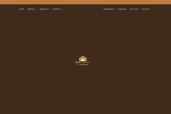Screen dimensions: 171x114
Task: Open the CONTATO page
Action: tap(146, 9)
